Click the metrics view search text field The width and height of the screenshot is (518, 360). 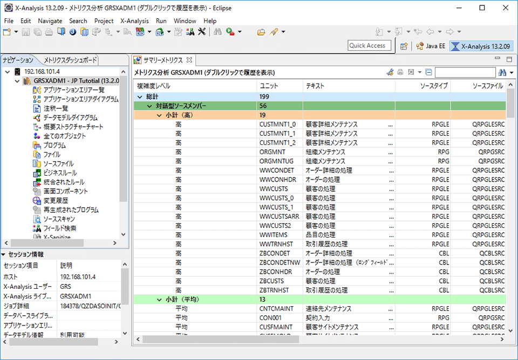(465, 72)
